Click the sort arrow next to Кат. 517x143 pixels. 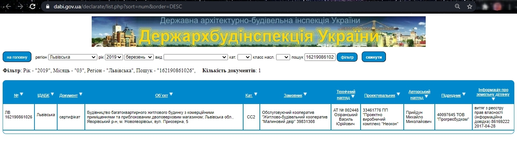[x=256, y=94]
